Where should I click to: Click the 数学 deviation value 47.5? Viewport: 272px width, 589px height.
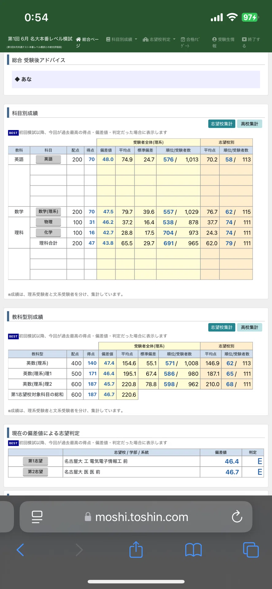tap(108, 212)
